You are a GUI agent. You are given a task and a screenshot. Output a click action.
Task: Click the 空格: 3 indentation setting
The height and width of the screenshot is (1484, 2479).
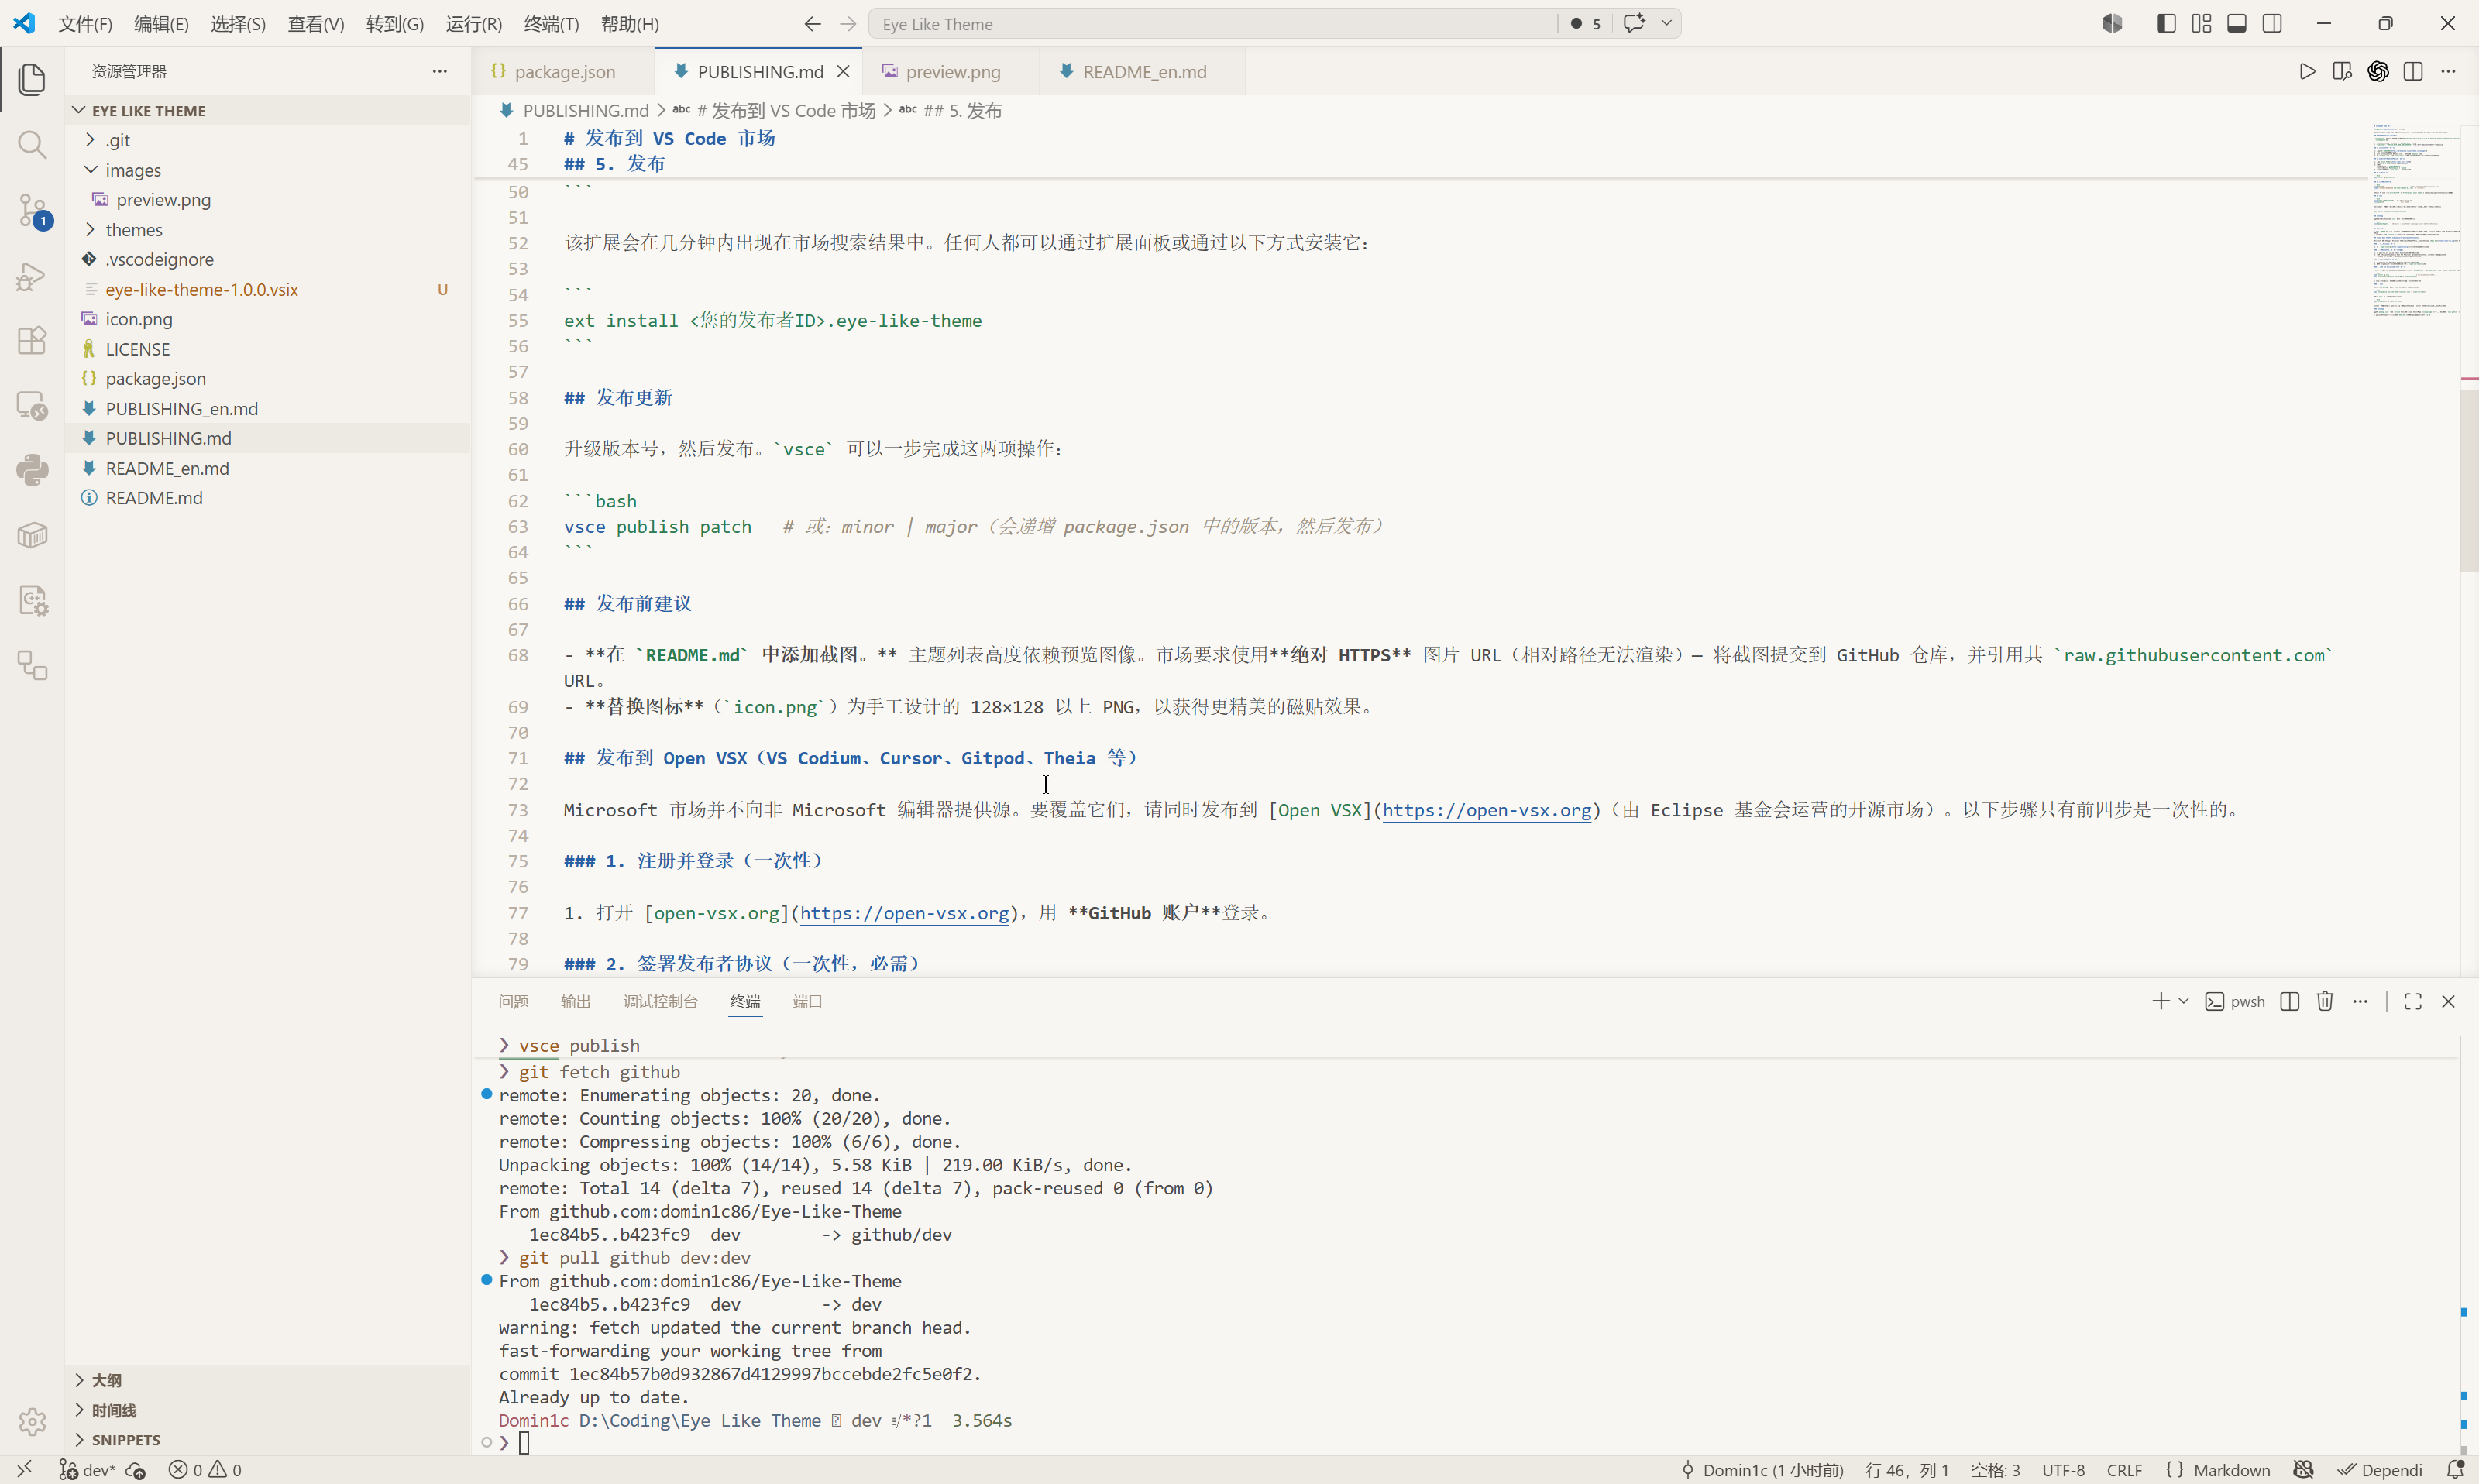(1995, 1469)
